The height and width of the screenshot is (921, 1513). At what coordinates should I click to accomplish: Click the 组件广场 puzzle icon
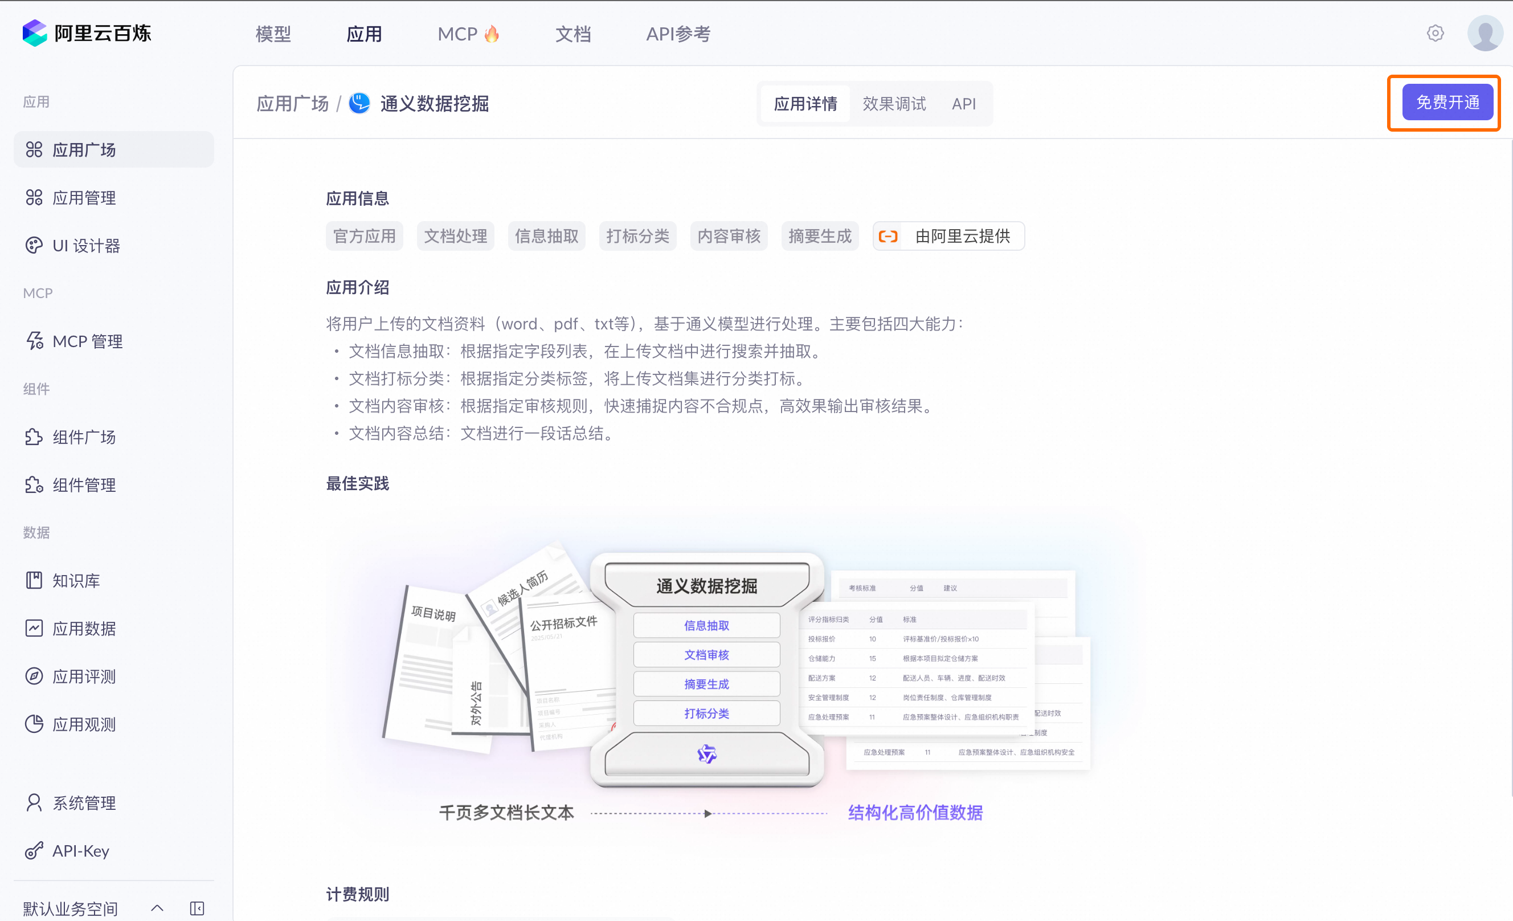34,437
